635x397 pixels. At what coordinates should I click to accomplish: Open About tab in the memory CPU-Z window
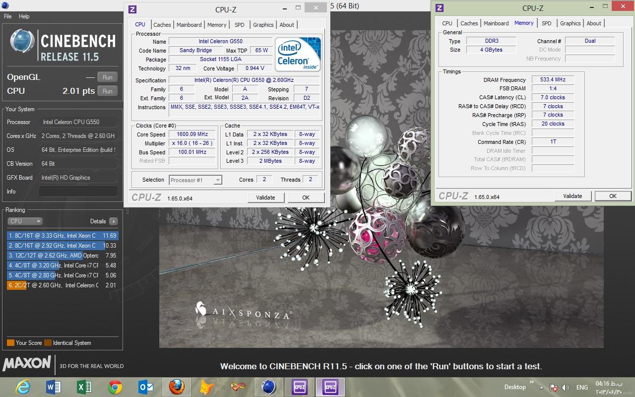click(594, 23)
